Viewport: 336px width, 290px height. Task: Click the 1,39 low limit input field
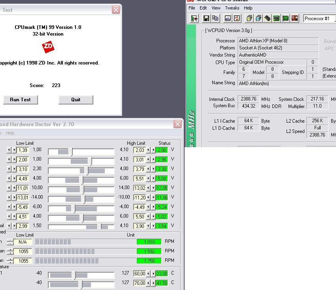(x=23, y=150)
